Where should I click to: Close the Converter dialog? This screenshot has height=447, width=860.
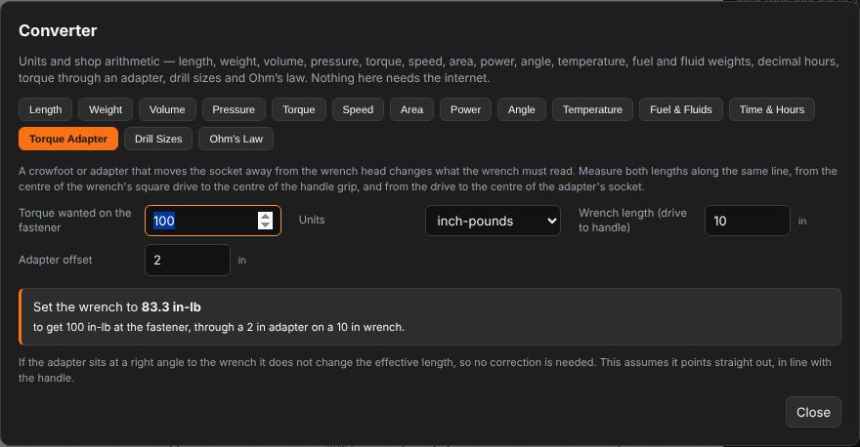(x=813, y=412)
